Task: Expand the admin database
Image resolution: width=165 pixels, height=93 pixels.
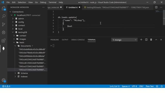Action: [13, 19]
